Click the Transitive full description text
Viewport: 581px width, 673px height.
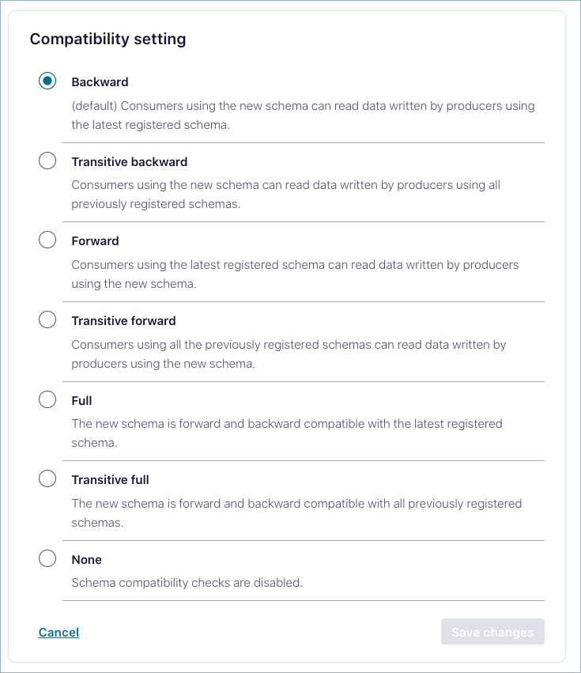coord(296,512)
